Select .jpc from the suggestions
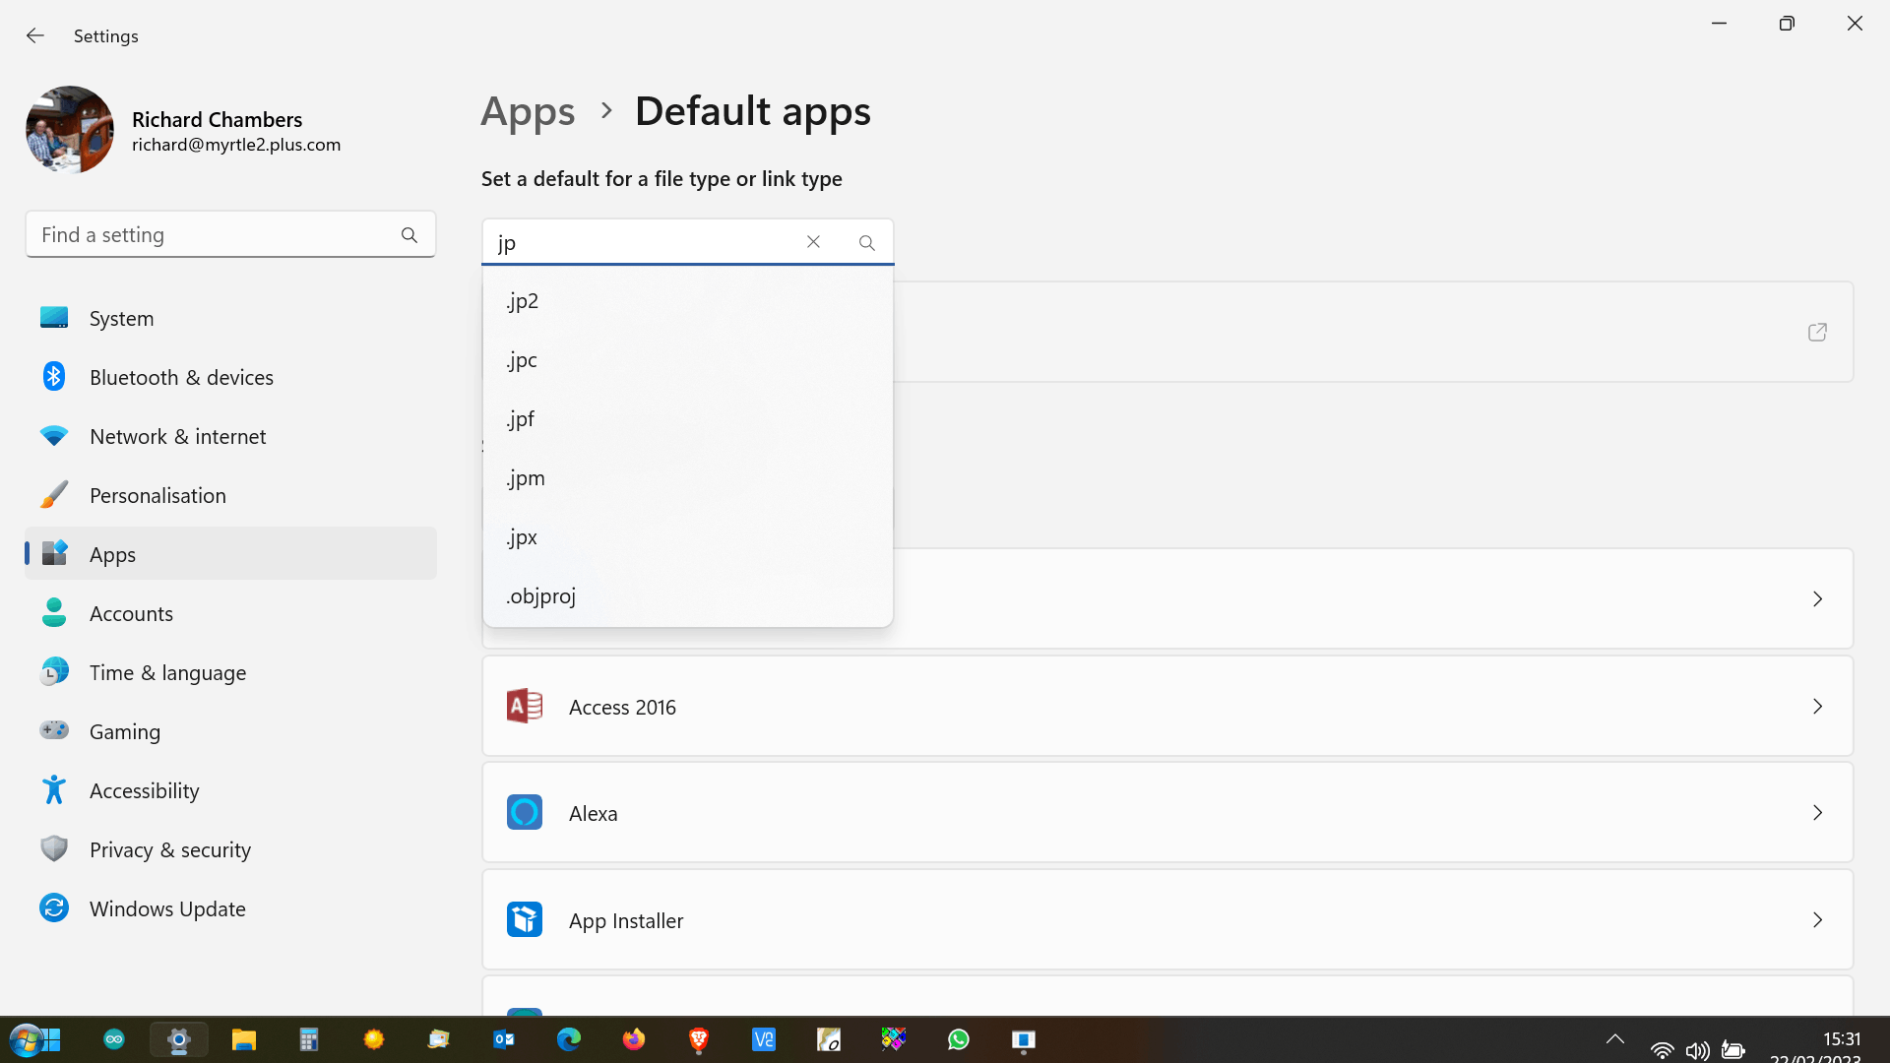Image resolution: width=1890 pixels, height=1063 pixels. [688, 360]
